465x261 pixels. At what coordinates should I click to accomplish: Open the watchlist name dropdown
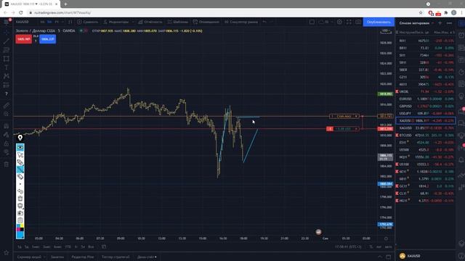click(x=416, y=22)
